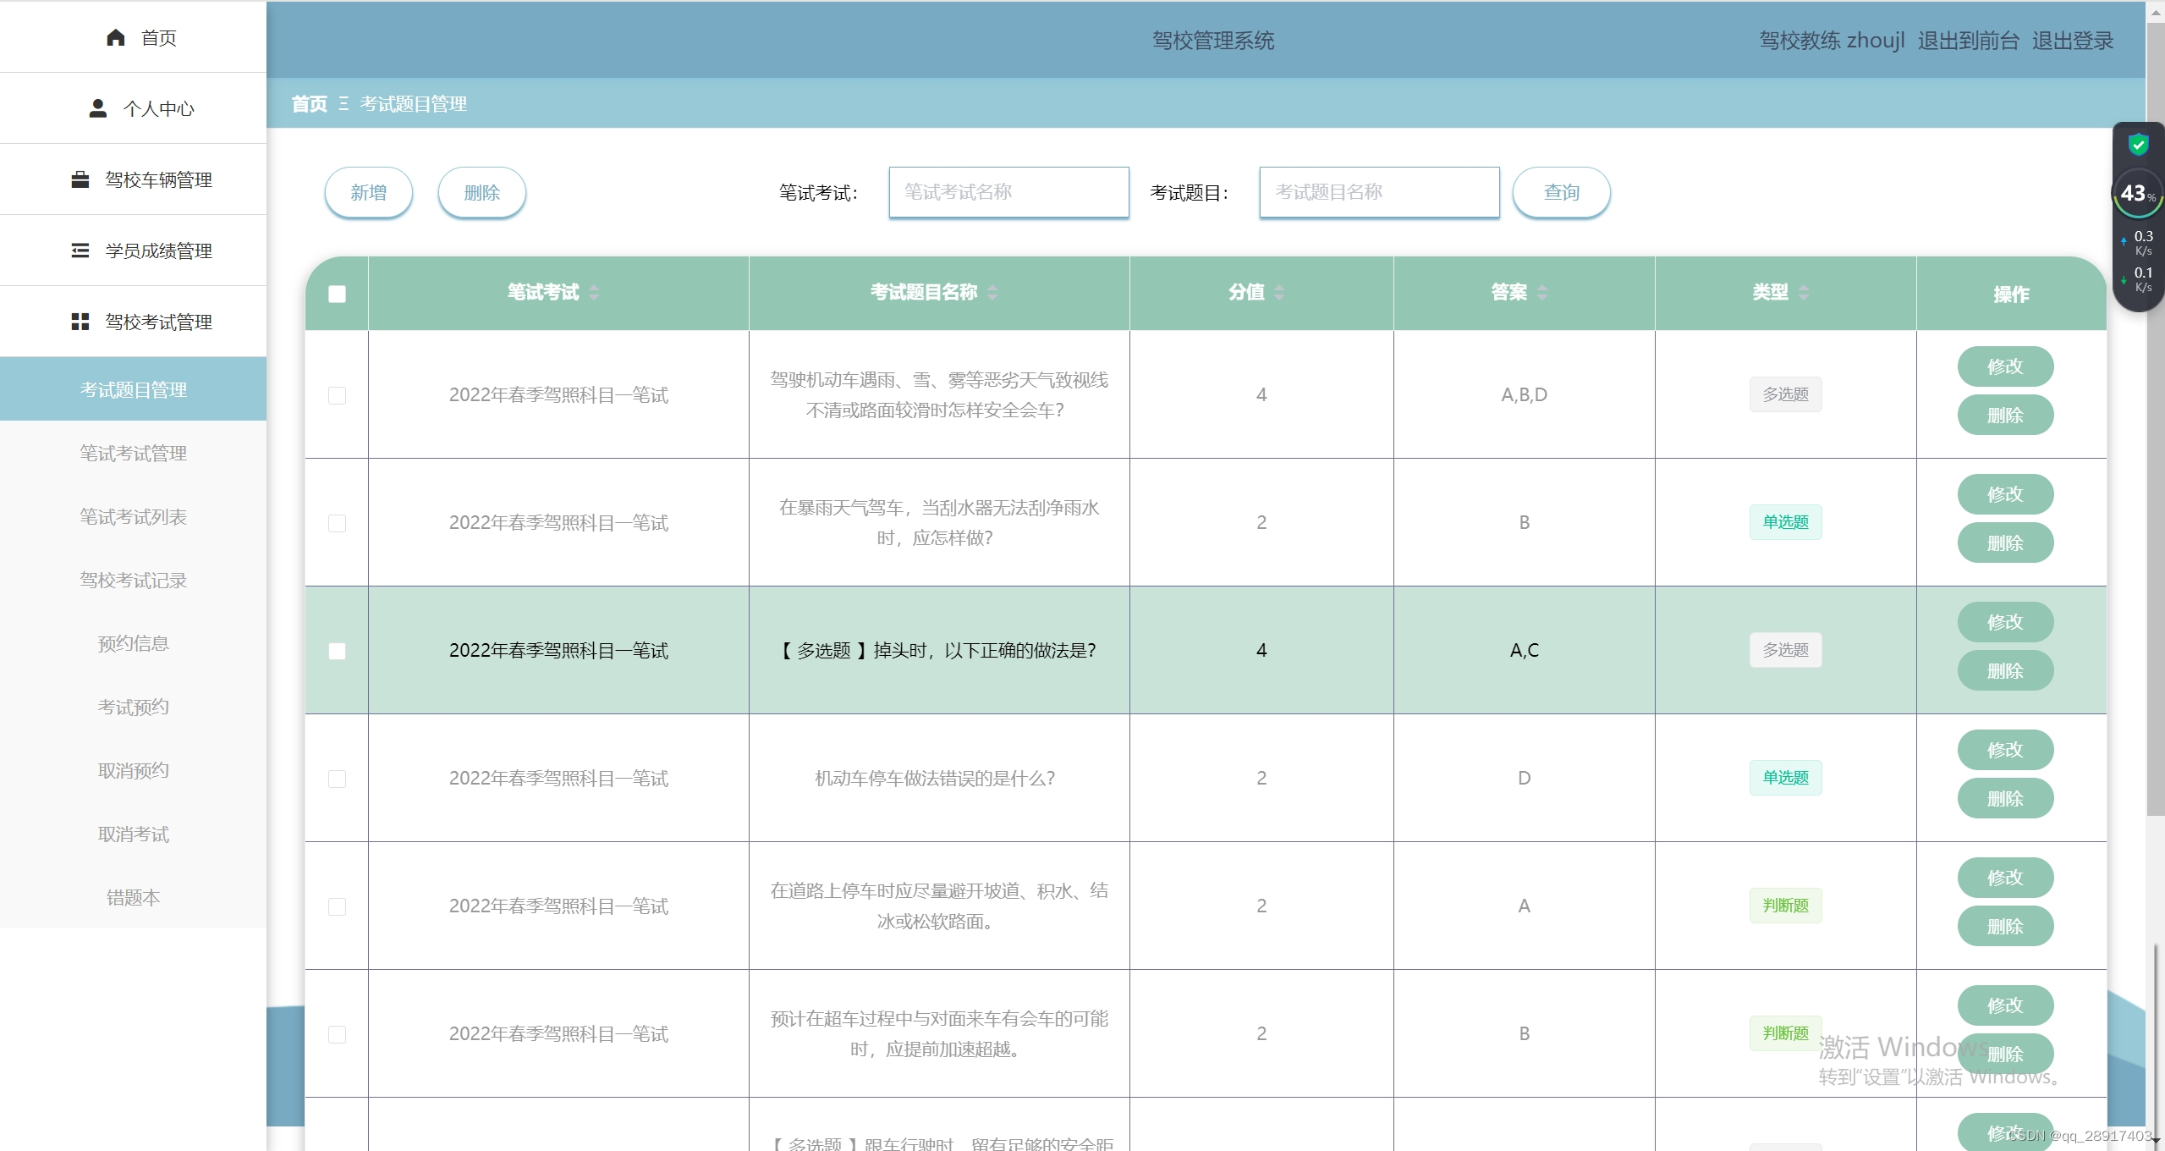The height and width of the screenshot is (1151, 2165).
Task: Focus the 考试题目名称 input field
Action: point(1379,192)
